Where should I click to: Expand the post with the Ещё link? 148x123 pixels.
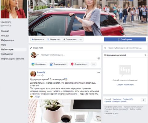(37, 97)
